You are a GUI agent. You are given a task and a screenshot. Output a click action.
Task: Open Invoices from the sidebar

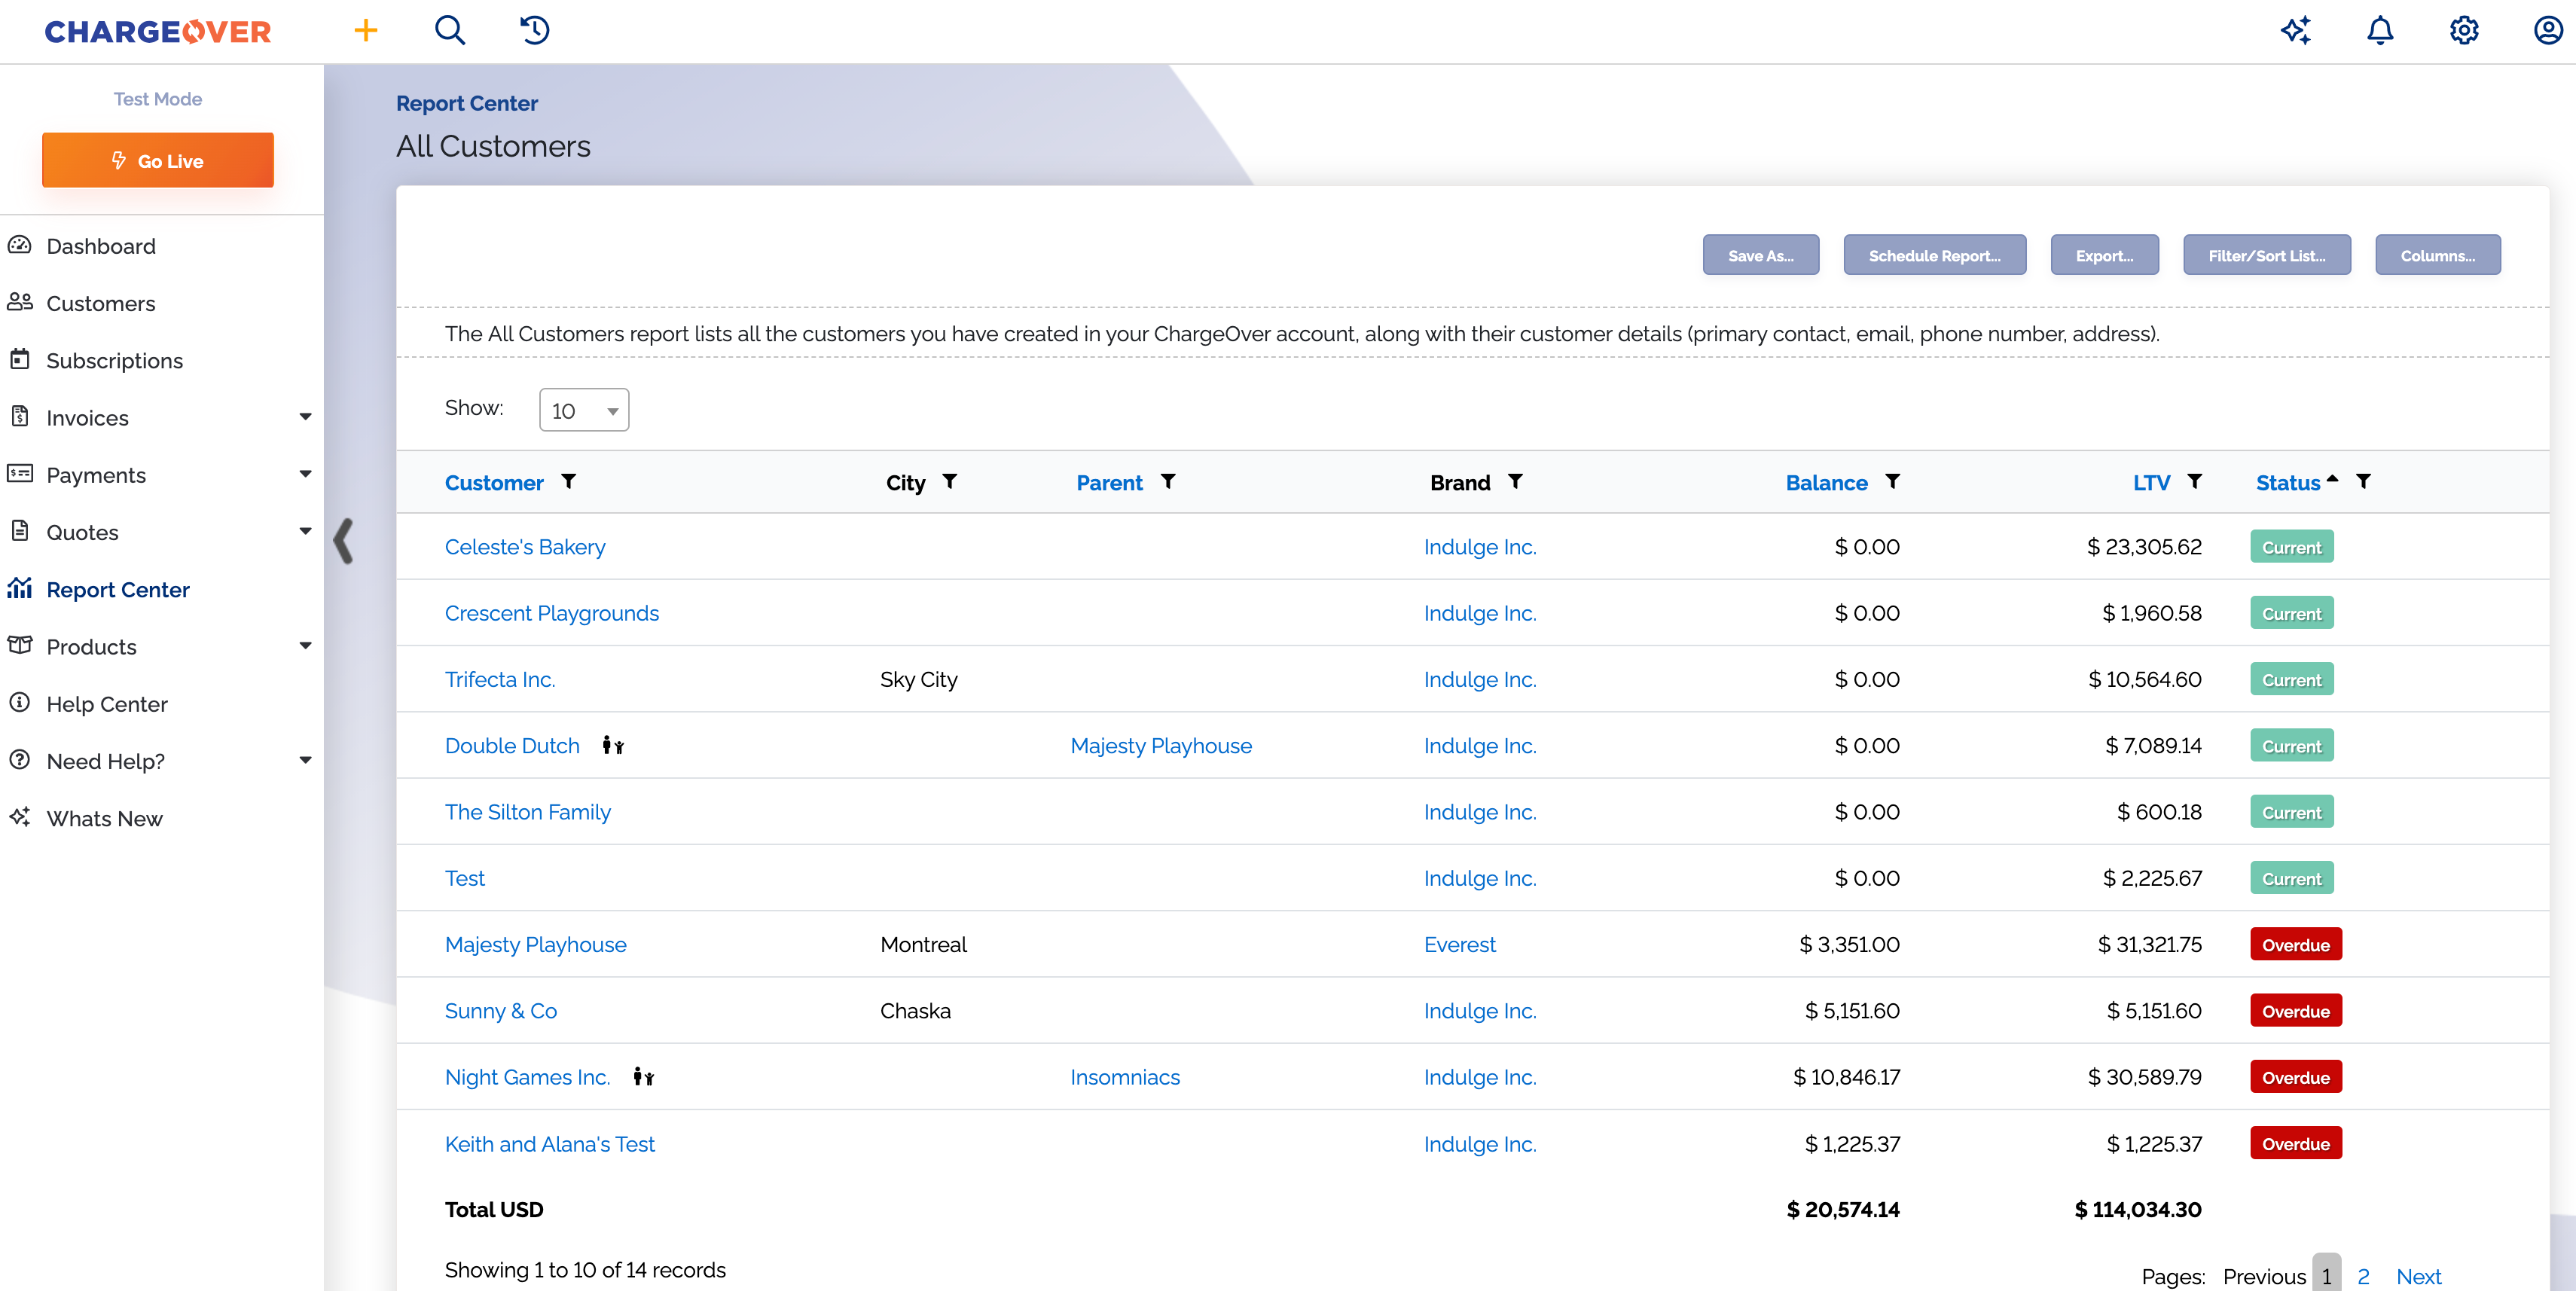pos(88,418)
